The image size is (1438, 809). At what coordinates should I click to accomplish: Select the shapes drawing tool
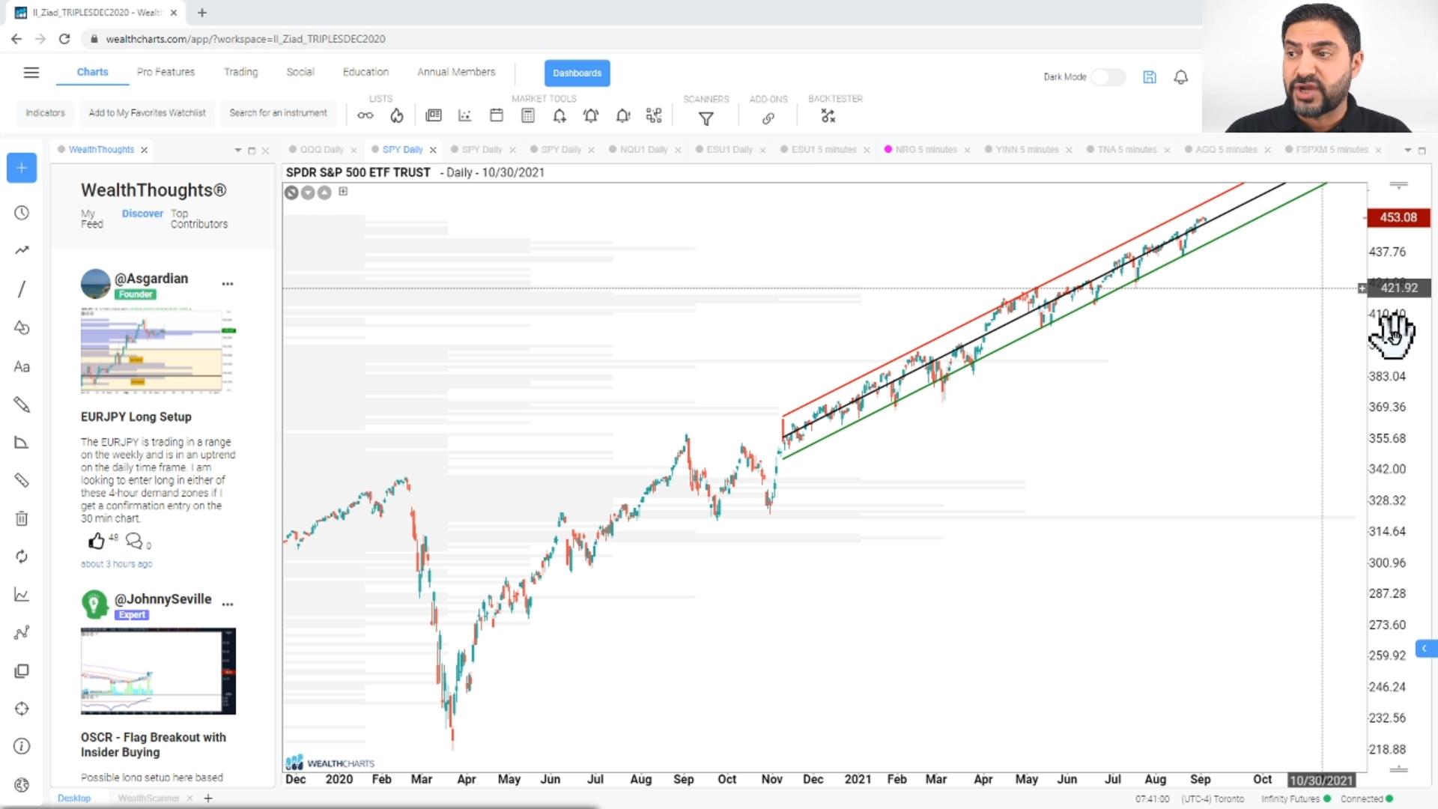22,327
